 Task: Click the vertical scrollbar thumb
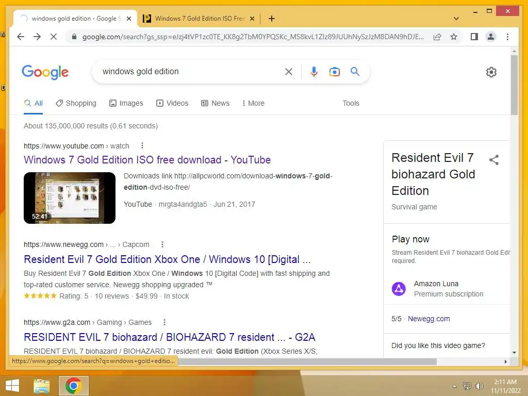tap(514, 85)
